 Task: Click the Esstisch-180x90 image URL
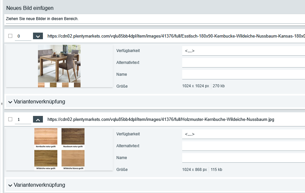pyautogui.click(x=176, y=36)
